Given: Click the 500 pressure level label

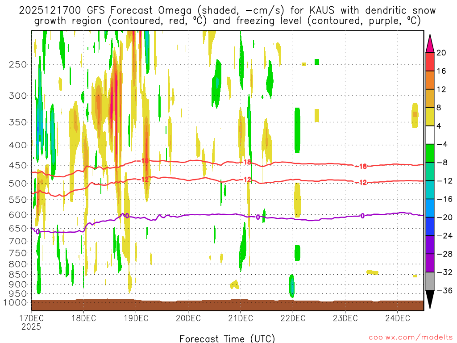Looking at the screenshot, I should (x=17, y=183).
